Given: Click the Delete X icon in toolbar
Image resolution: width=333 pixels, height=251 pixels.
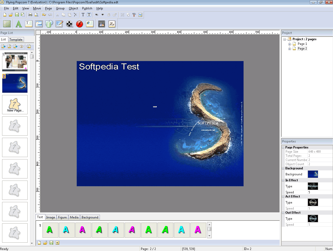Looking at the screenshot, I should [x=75, y=15].
